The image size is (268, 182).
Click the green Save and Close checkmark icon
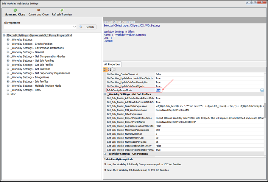(15, 10)
